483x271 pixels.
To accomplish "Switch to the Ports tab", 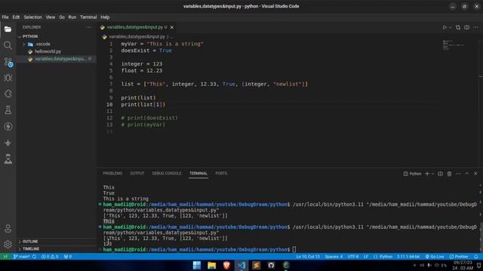I will click(221, 173).
